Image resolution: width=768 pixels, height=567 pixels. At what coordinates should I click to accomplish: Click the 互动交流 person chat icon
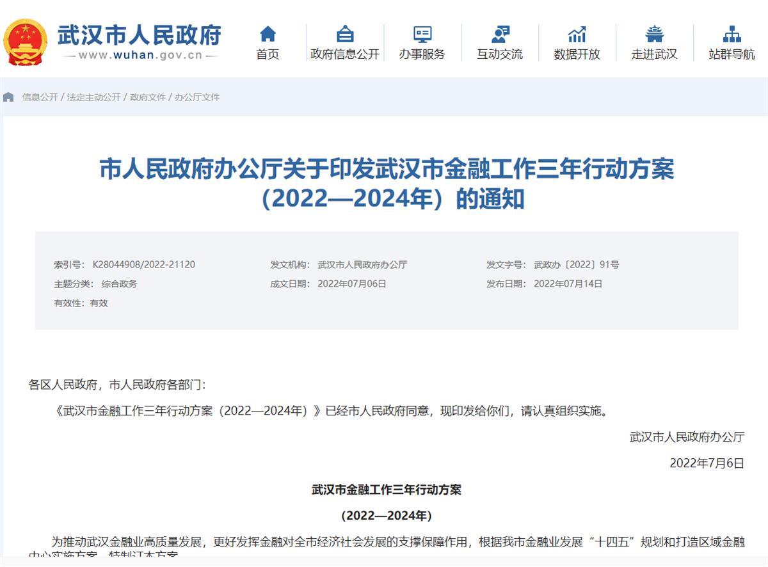tap(500, 34)
